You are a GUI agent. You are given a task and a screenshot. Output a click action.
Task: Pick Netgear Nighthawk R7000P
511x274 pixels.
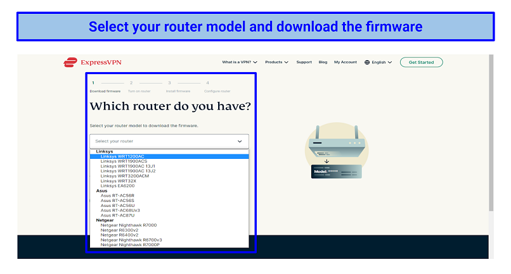(x=169, y=245)
